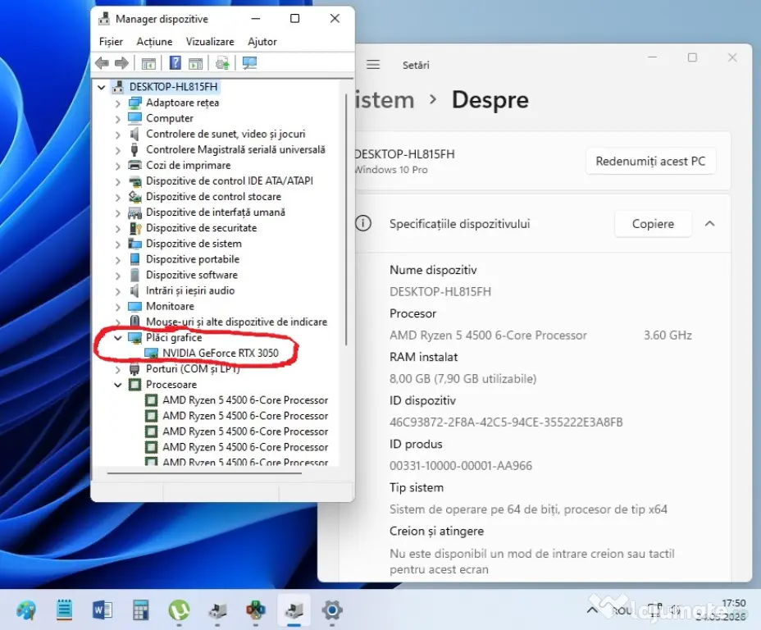Image resolution: width=761 pixels, height=630 pixels.
Task: Open hamburger navigation menu in Setări window
Action: [x=373, y=65]
